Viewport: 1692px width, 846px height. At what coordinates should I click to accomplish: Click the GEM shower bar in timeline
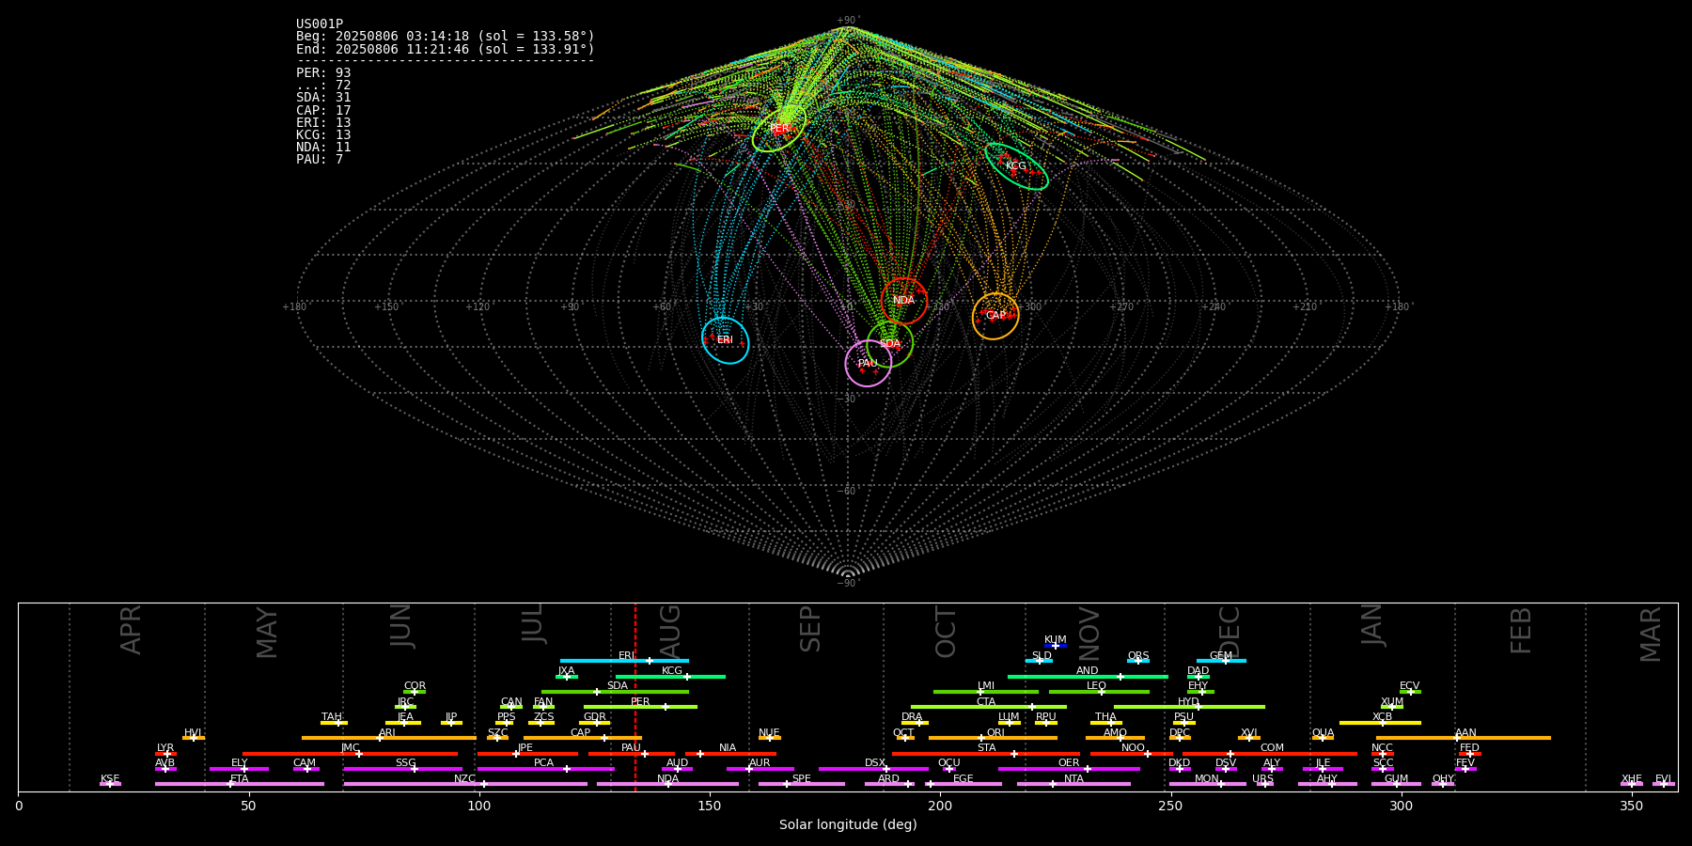pyautogui.click(x=1221, y=661)
